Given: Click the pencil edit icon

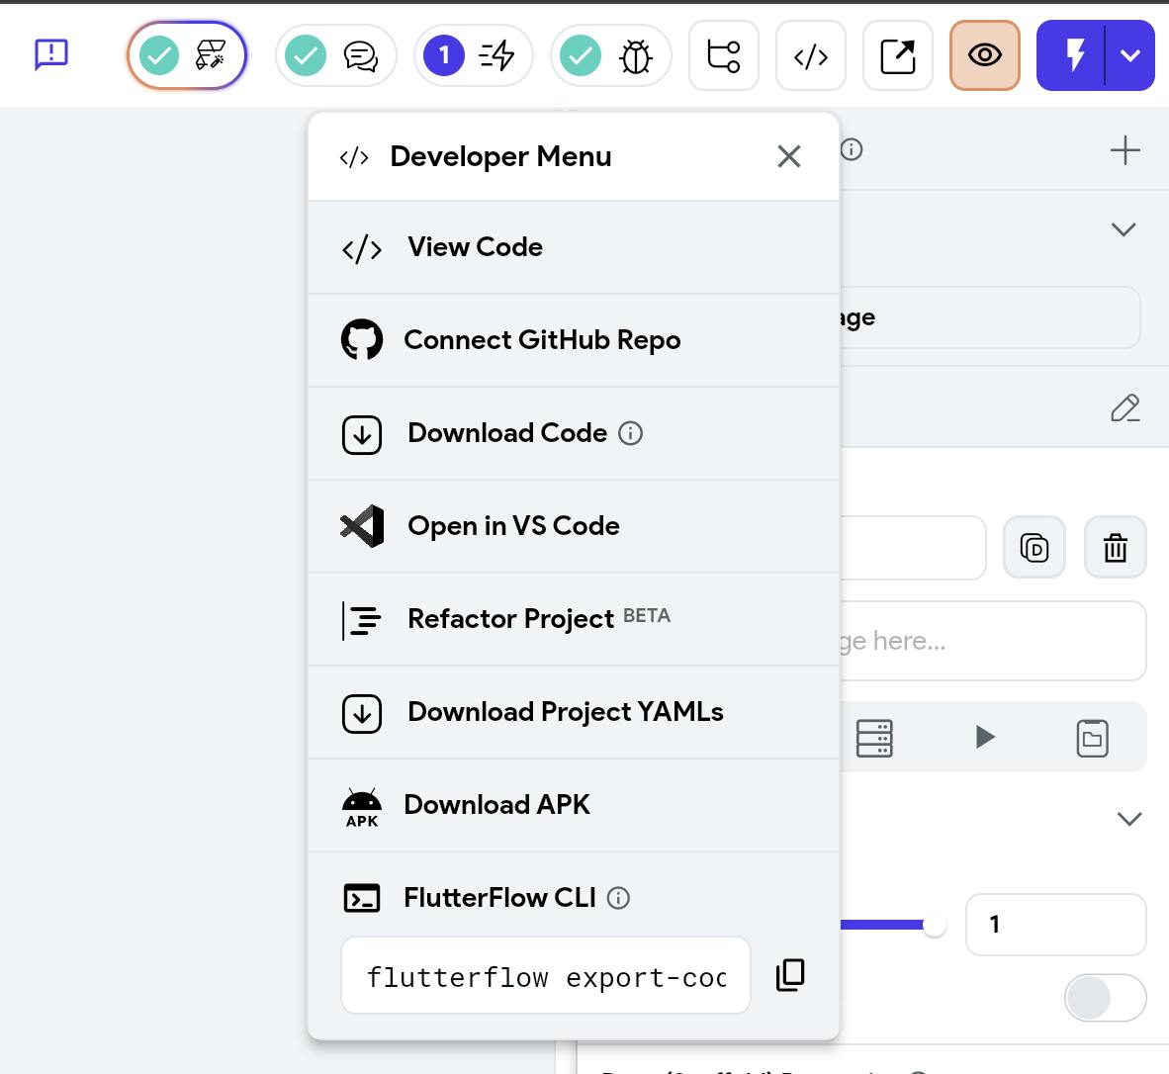Looking at the screenshot, I should (x=1125, y=408).
